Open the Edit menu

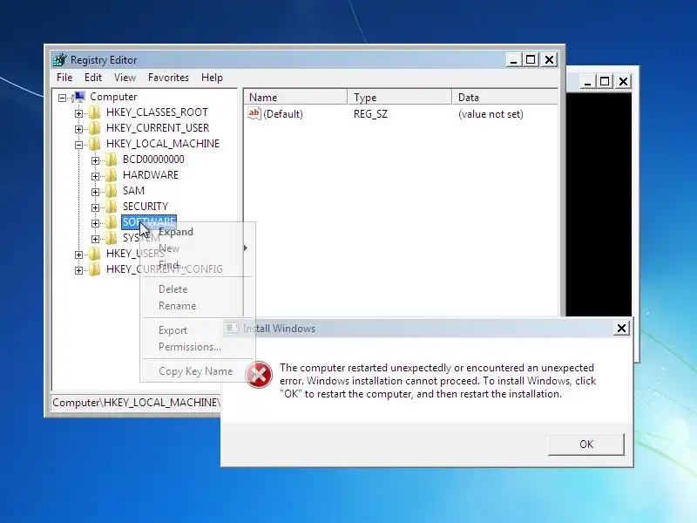(93, 78)
